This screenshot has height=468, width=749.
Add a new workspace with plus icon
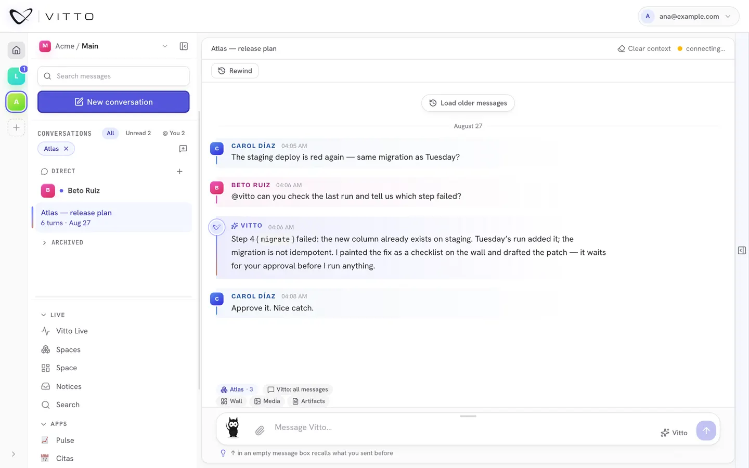[16, 127]
